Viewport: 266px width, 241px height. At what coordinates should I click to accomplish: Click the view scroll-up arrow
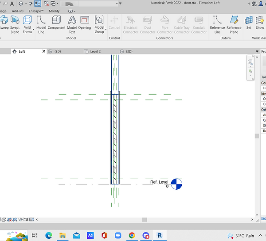pos(257,57)
